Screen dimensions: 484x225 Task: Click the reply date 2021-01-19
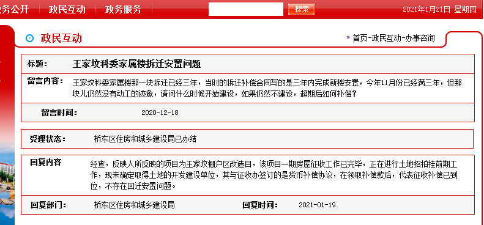[x=317, y=205]
